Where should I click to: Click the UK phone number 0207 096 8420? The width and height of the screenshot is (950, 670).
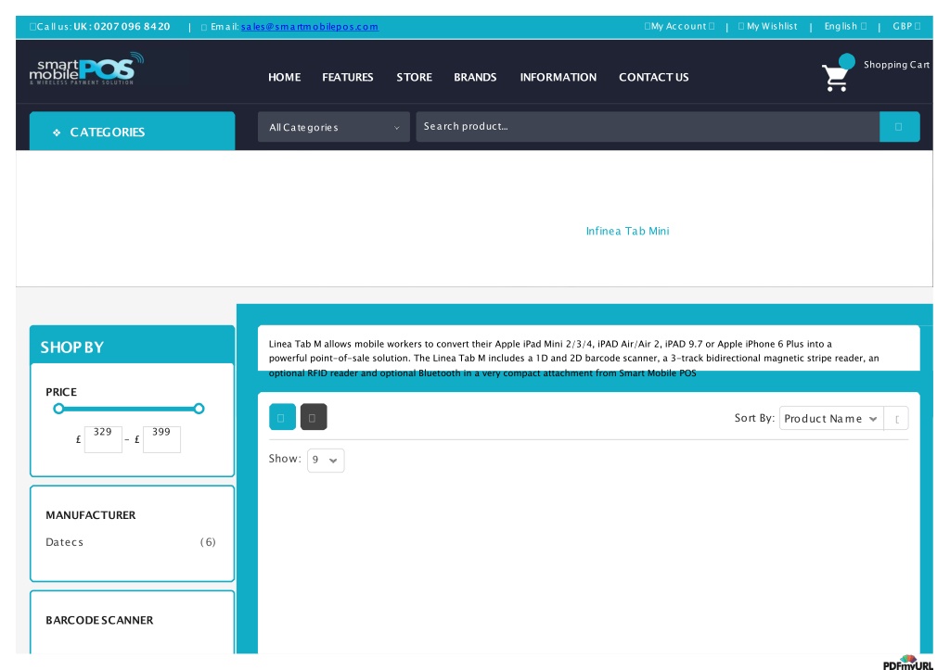click(x=132, y=27)
